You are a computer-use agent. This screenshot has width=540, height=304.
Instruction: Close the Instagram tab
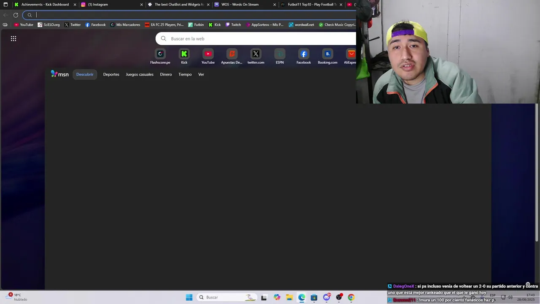(x=141, y=5)
